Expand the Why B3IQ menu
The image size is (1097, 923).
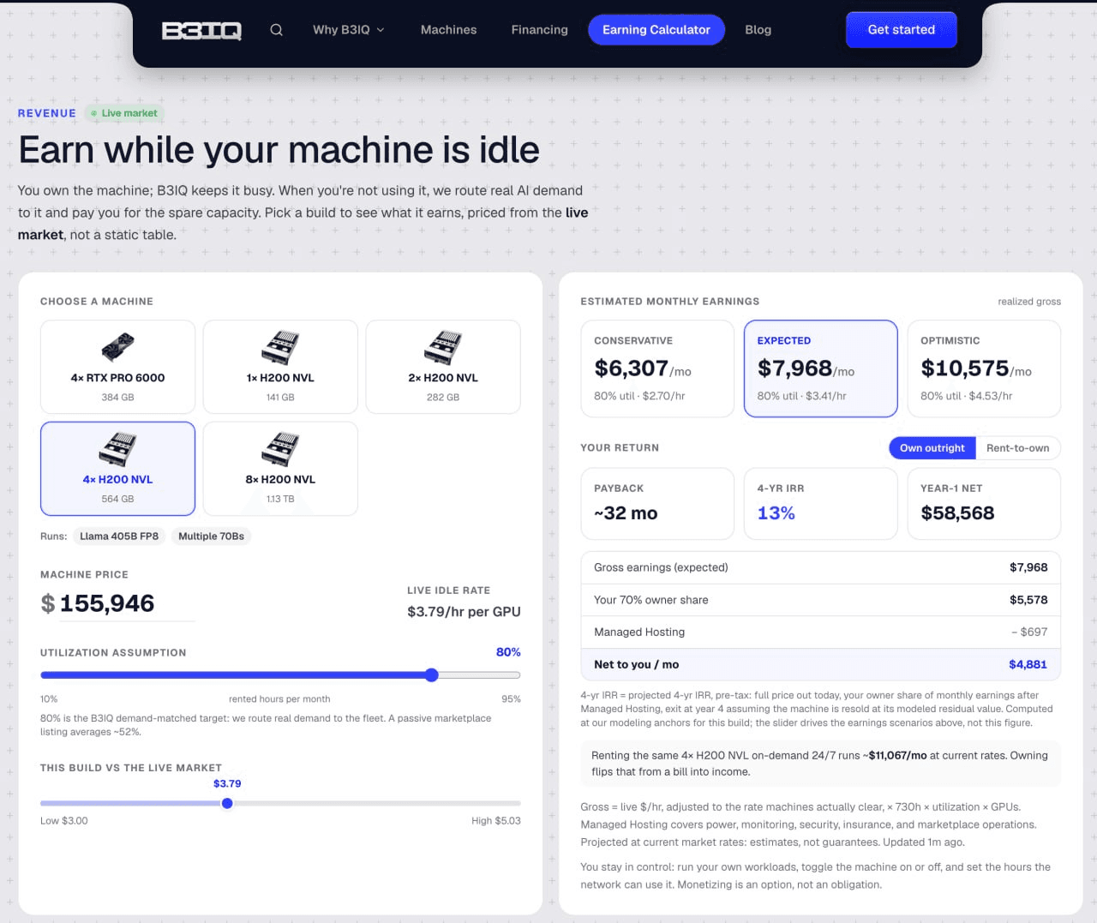coord(348,30)
